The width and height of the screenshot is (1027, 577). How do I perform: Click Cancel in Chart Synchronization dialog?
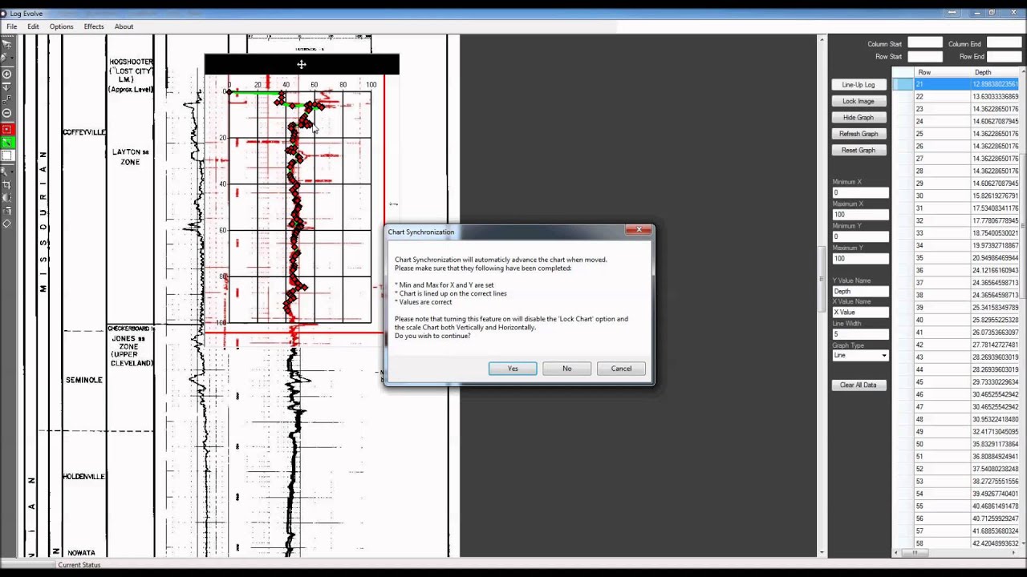tap(621, 369)
